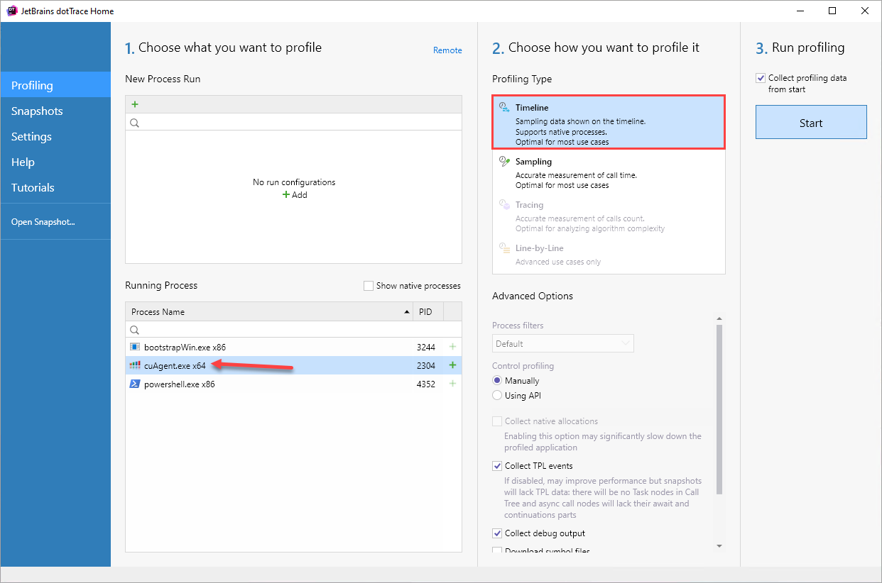Click search icon in New Process Run

click(135, 123)
